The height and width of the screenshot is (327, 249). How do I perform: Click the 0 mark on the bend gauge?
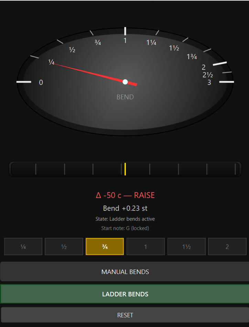tap(41, 82)
